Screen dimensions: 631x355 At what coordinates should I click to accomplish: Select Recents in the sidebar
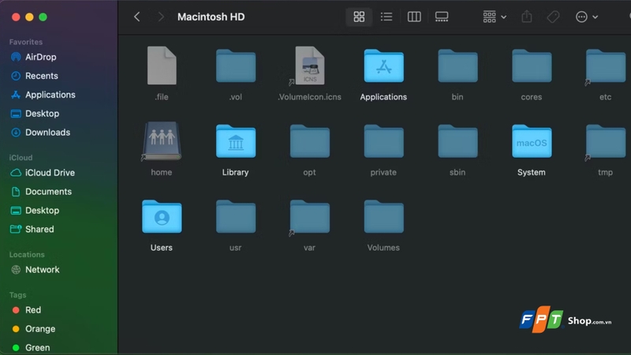pos(34,76)
